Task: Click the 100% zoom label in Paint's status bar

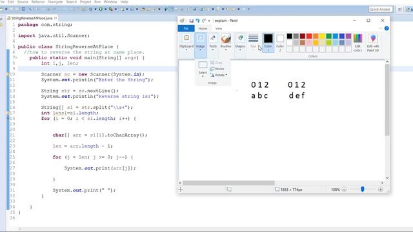Action: click(336, 189)
